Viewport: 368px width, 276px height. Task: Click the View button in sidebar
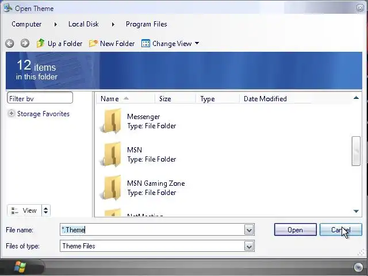coord(24,210)
